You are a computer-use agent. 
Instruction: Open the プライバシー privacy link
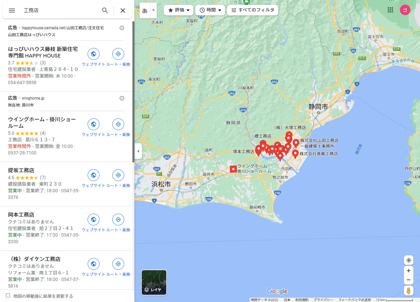point(323,300)
